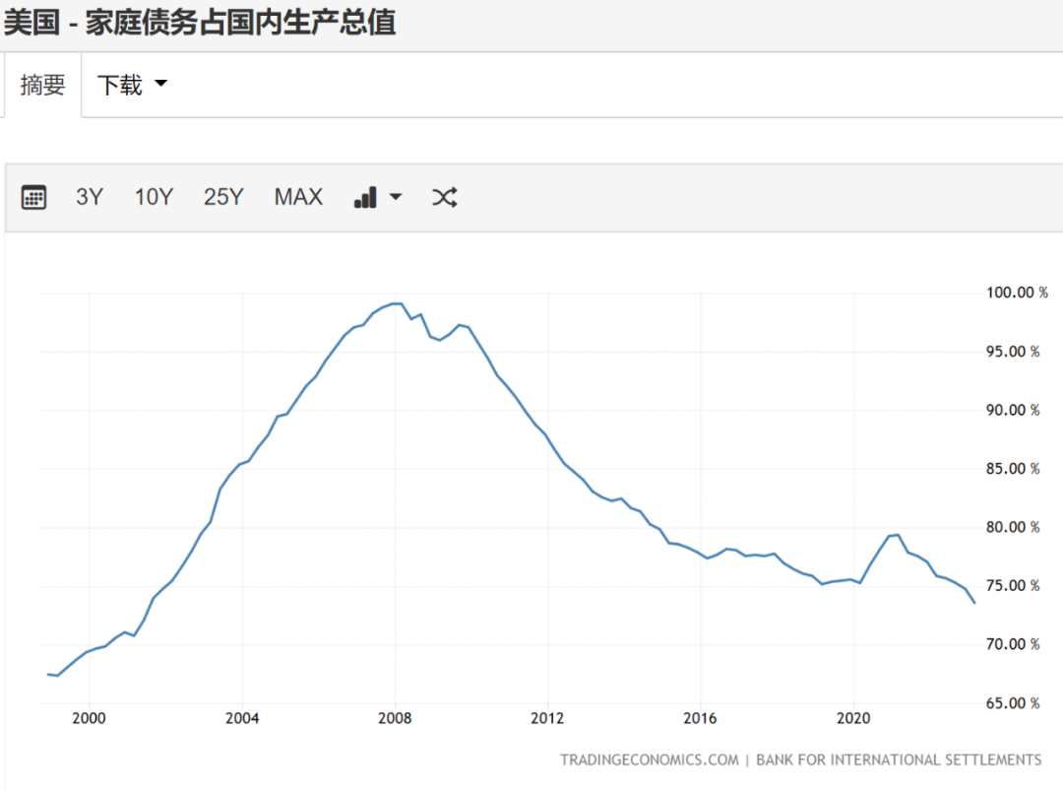This screenshot has width=1063, height=791.
Task: Click the final data point of the line
Action: 974,603
